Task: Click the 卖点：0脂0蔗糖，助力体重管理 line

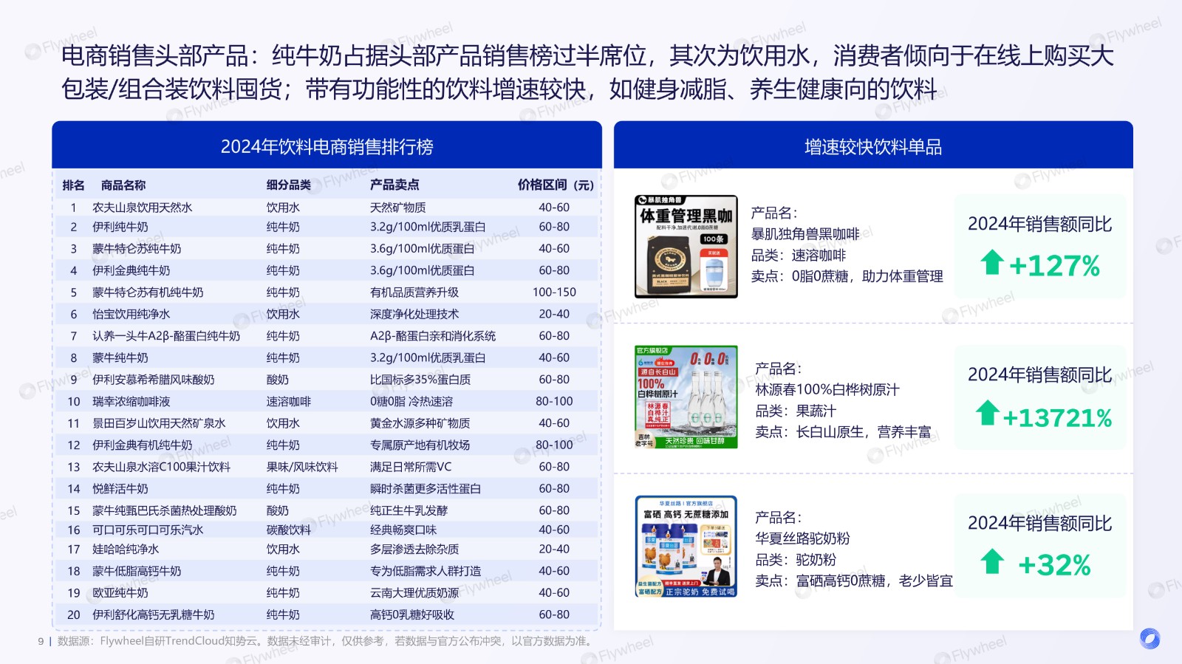Action: 847,276
